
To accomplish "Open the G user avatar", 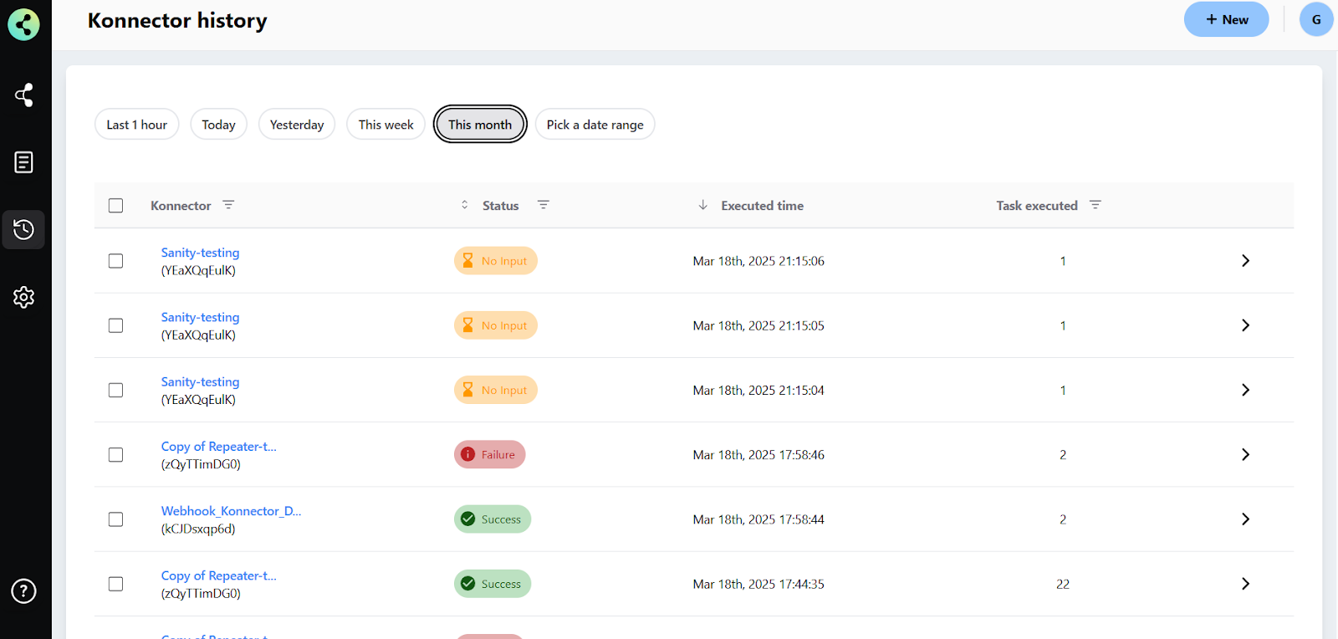I will click(x=1316, y=19).
